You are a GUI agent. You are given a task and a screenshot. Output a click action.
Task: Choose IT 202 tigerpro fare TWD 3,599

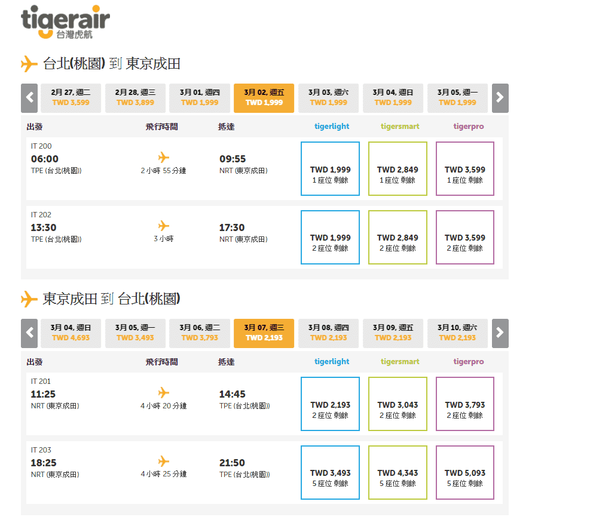click(x=465, y=237)
